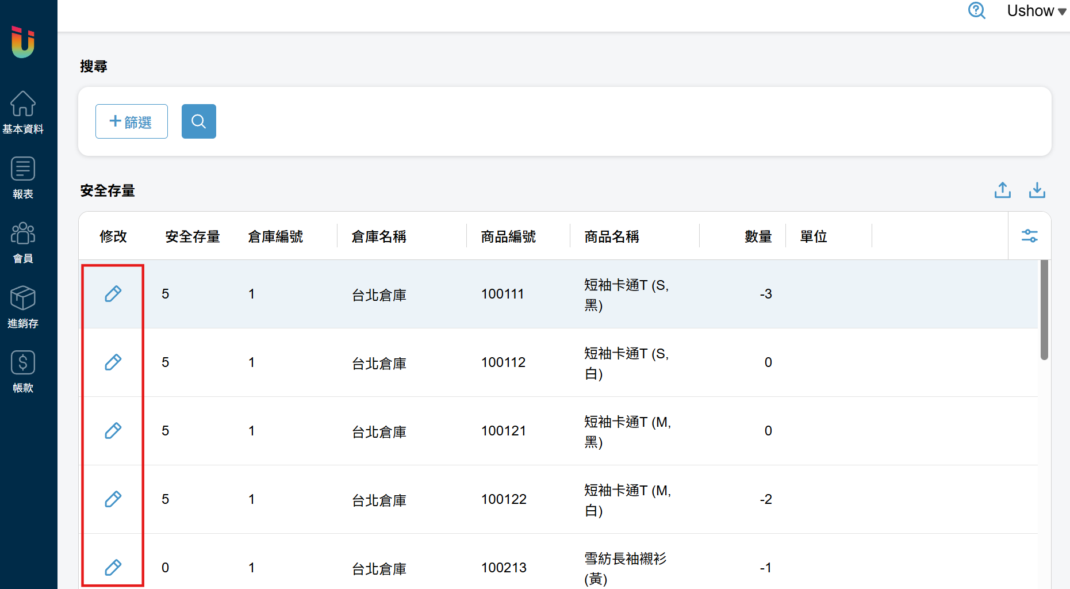The image size is (1070, 589).
Task: Click the download icon above table
Action: tap(1037, 190)
